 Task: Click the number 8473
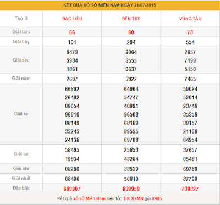(72, 52)
